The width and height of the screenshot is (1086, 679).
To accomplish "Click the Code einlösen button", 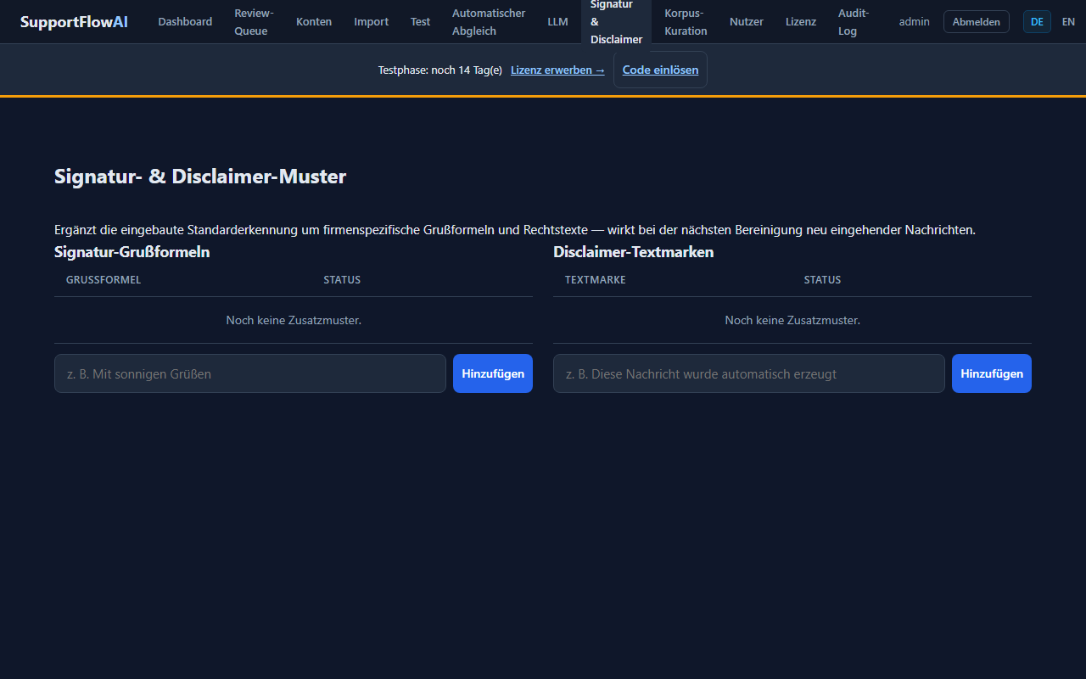I will tap(660, 70).
